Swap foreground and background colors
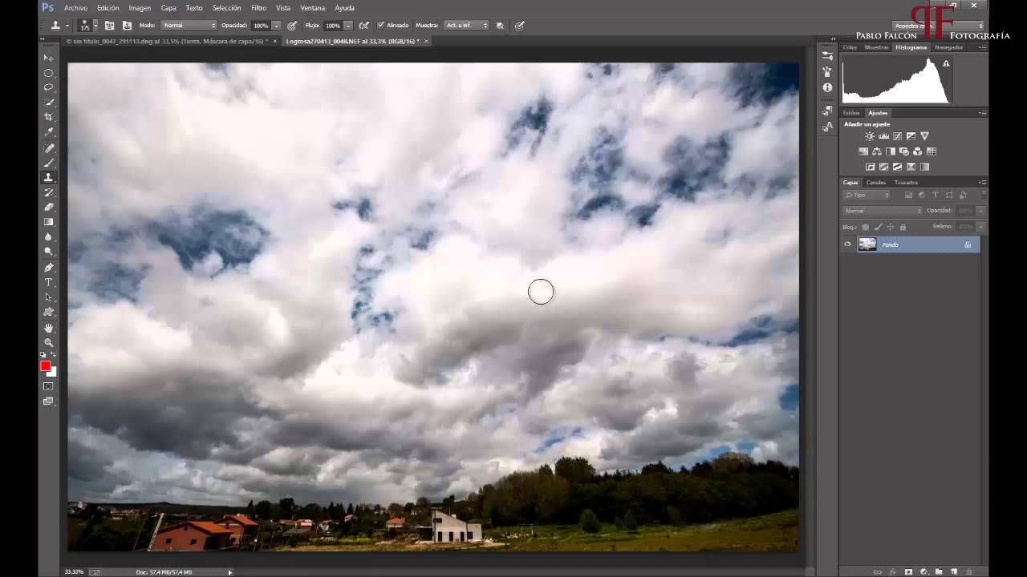1027x577 pixels. 53,354
